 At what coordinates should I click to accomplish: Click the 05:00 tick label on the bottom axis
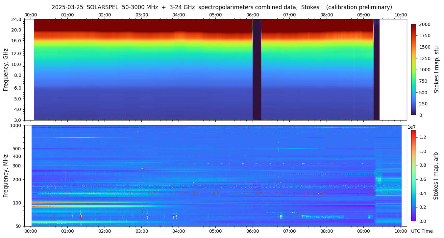tap(215, 231)
